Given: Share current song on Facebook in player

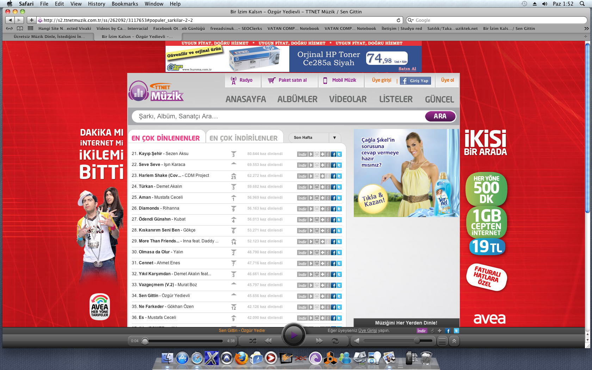Looking at the screenshot, I should pyautogui.click(x=448, y=331).
